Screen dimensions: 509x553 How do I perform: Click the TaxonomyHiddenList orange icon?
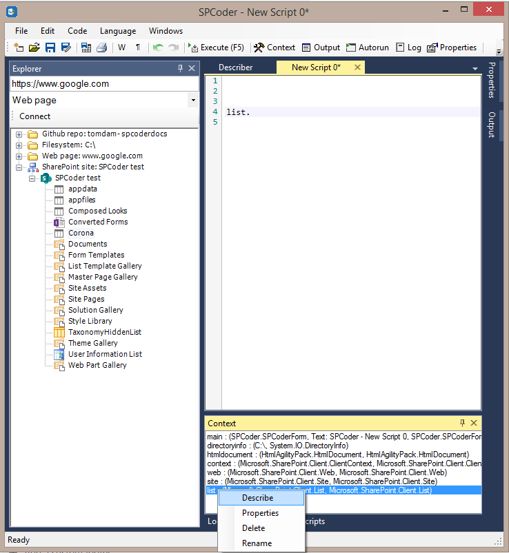coord(59,332)
